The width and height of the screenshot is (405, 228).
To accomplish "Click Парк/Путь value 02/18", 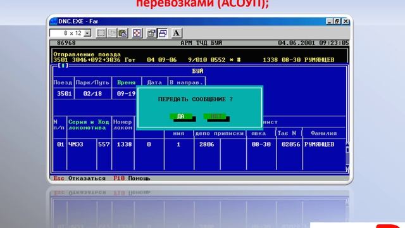I will coord(92,94).
